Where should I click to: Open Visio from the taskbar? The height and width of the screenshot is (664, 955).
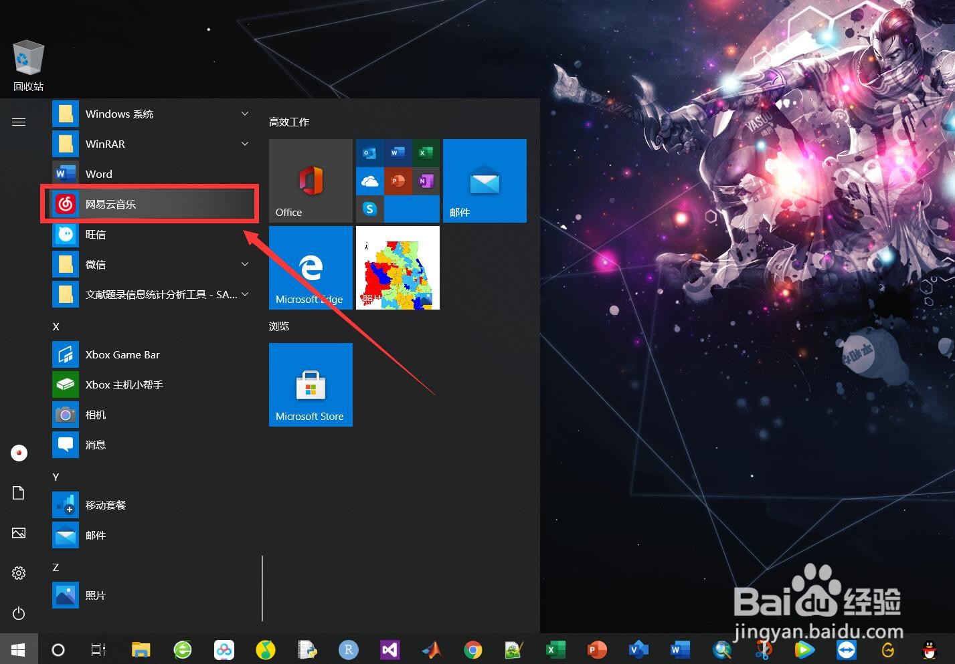tap(638, 649)
